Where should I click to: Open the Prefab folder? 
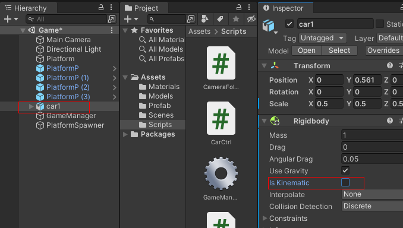coord(155,106)
